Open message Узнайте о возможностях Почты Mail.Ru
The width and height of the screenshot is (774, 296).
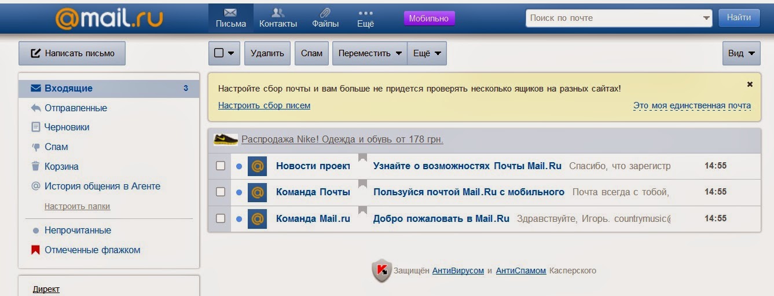click(467, 166)
